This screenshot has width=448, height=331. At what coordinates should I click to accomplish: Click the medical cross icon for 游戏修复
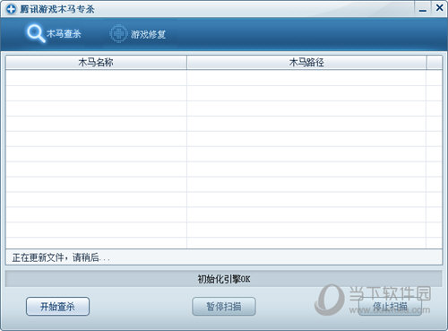click(118, 33)
